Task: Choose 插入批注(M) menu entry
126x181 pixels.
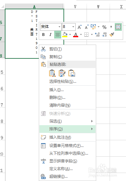Action: click(67, 137)
